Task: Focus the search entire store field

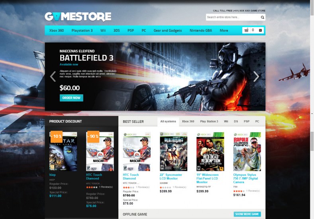Action: 233,17
